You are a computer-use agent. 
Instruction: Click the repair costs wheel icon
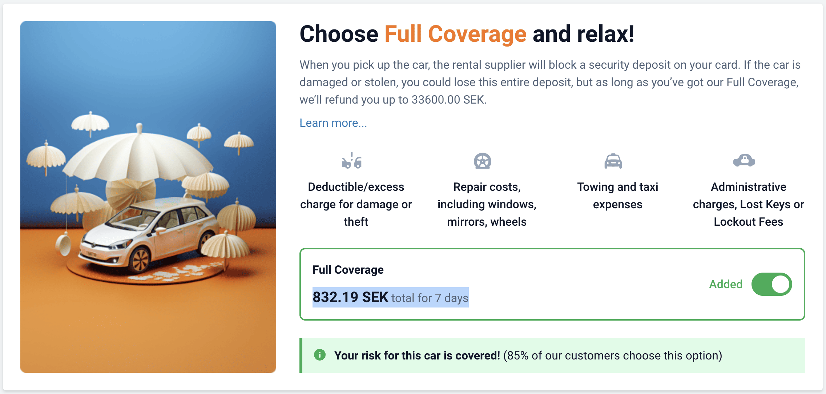tap(482, 161)
